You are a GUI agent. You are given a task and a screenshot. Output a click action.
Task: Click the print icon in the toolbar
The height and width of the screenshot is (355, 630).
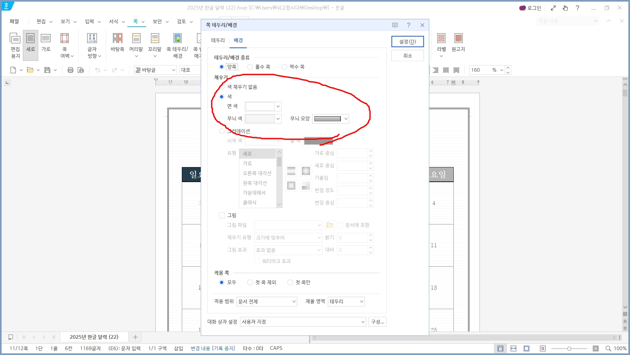(70, 70)
